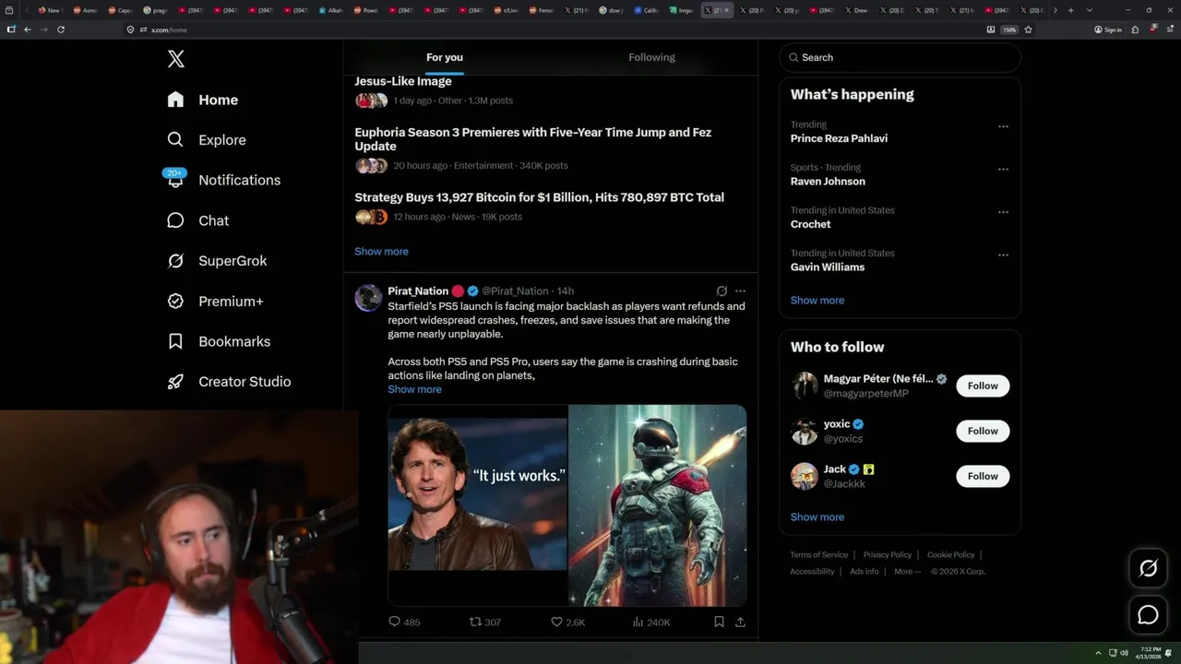View analytics showing 240K views
1181x664 pixels.
[x=651, y=622]
